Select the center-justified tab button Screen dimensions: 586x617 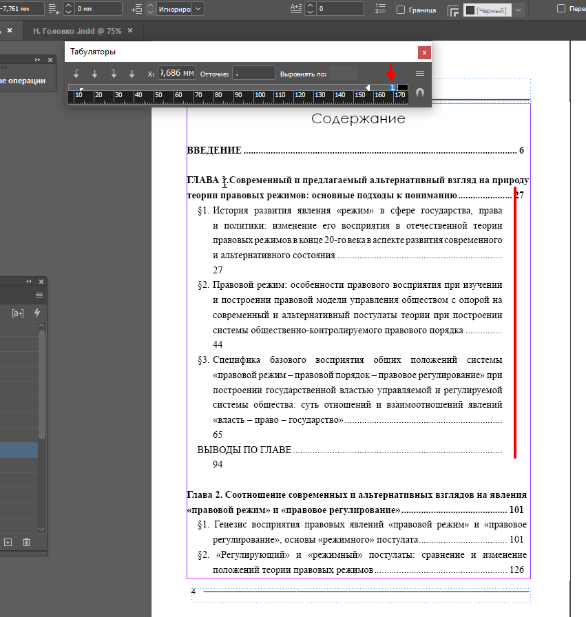95,73
